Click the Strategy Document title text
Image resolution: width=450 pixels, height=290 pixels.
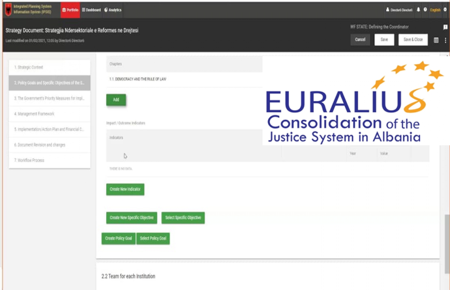click(72, 30)
